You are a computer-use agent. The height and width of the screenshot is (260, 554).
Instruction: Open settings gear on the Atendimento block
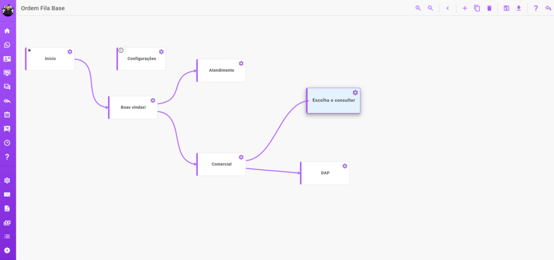pyautogui.click(x=241, y=63)
